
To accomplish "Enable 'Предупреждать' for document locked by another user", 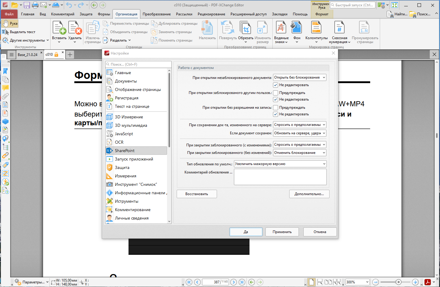I will pos(275,93).
